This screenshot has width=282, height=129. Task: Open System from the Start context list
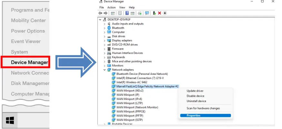pos(19,52)
